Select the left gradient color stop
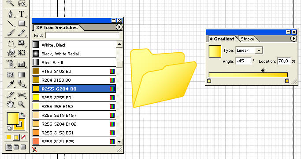This screenshot has height=159, width=301. tap(209, 80)
